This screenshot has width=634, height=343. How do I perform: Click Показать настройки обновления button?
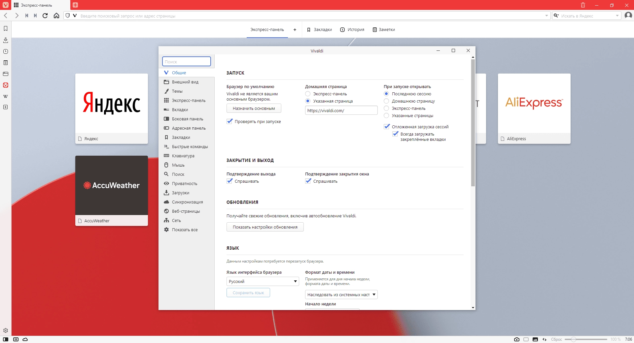pyautogui.click(x=265, y=227)
